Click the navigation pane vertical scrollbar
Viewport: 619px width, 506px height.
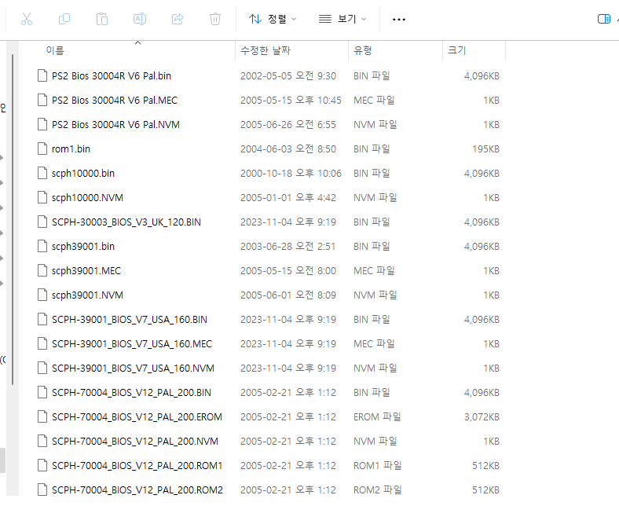click(x=13, y=220)
